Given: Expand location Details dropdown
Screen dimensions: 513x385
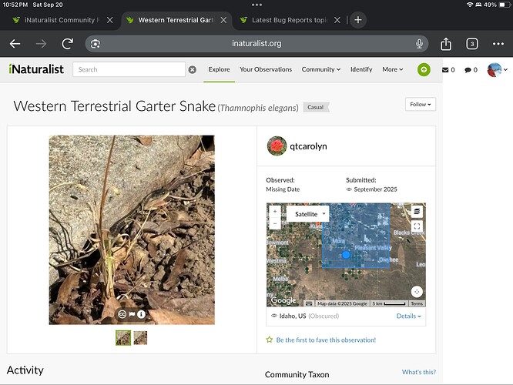Looking at the screenshot, I should coord(408,316).
